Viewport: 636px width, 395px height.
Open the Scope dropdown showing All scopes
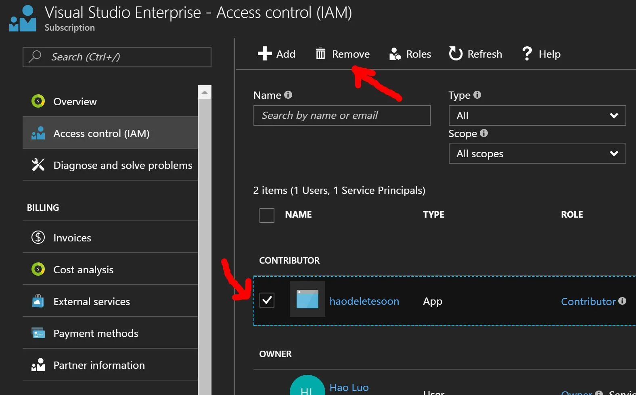[x=537, y=154]
